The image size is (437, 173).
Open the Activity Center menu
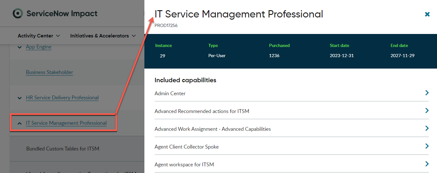click(x=39, y=36)
